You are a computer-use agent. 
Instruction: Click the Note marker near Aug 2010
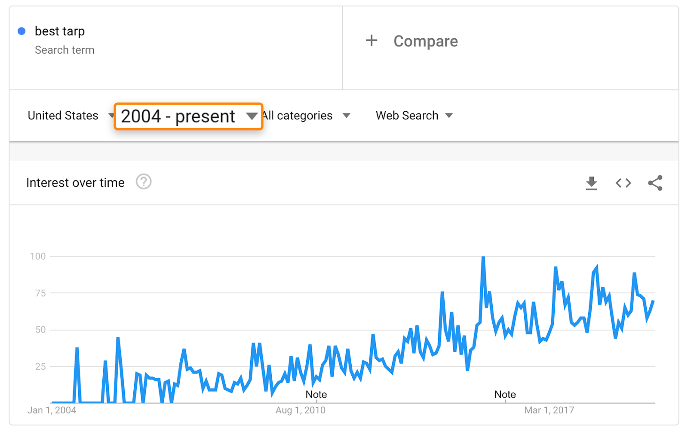[x=316, y=394]
